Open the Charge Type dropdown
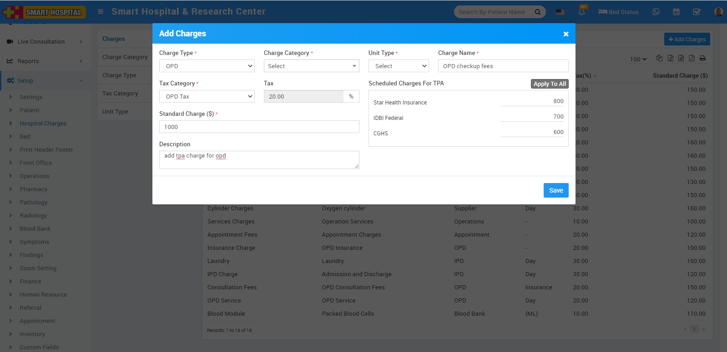 [207, 66]
